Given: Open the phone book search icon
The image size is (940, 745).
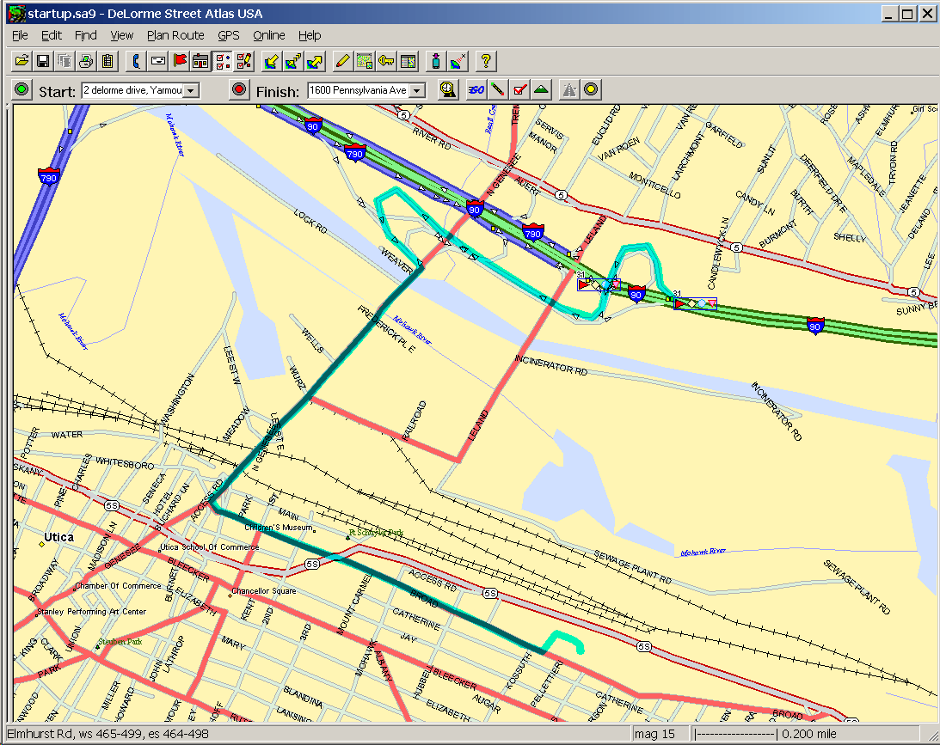Looking at the screenshot, I should [137, 61].
